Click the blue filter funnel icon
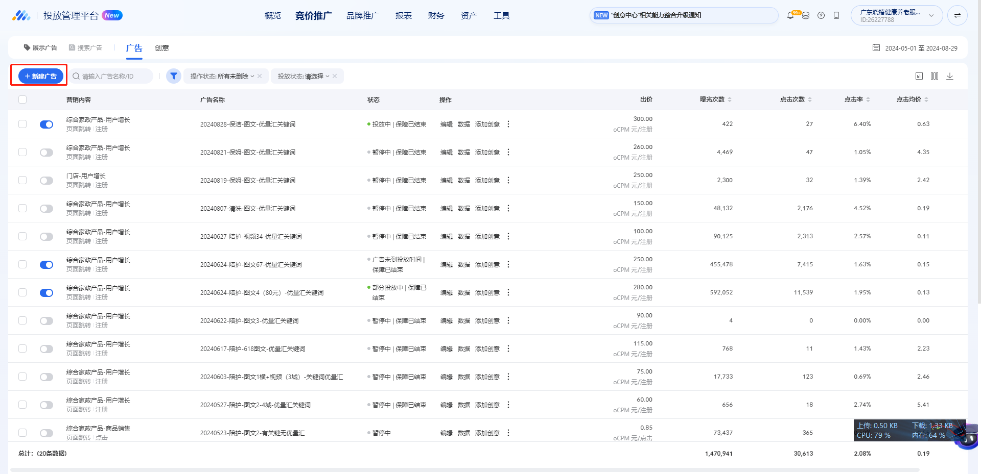Image resolution: width=981 pixels, height=474 pixels. click(x=174, y=76)
